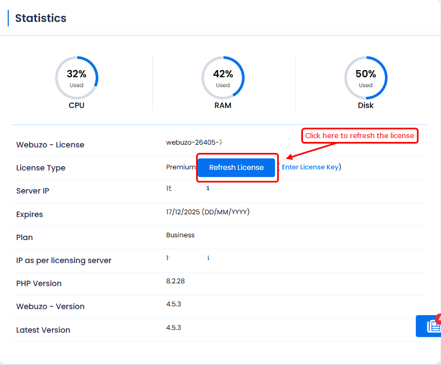Viewport: 441px width, 365px height.
Task: Click the Expires label
Action: 30,214
